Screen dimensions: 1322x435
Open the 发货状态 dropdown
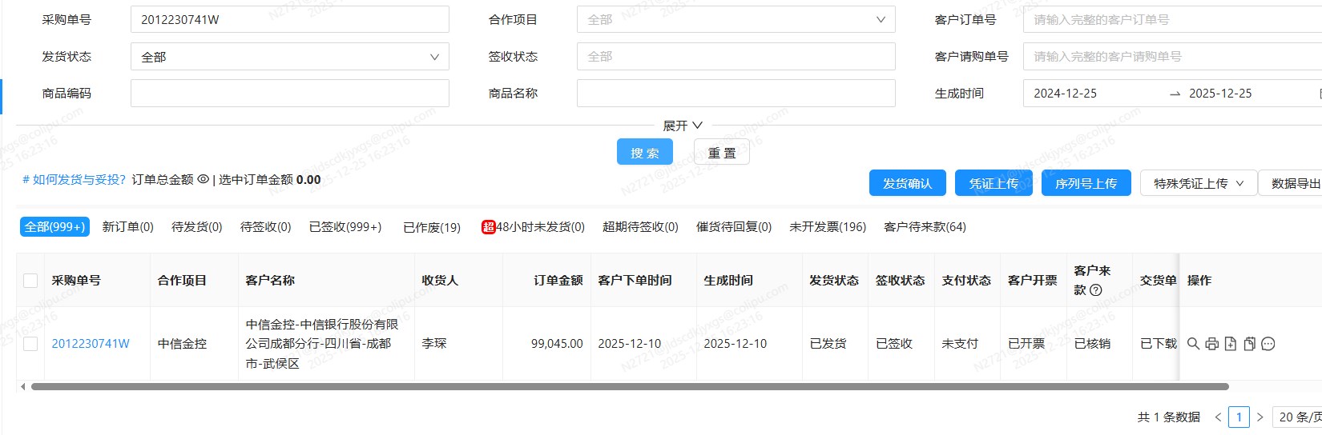(289, 57)
